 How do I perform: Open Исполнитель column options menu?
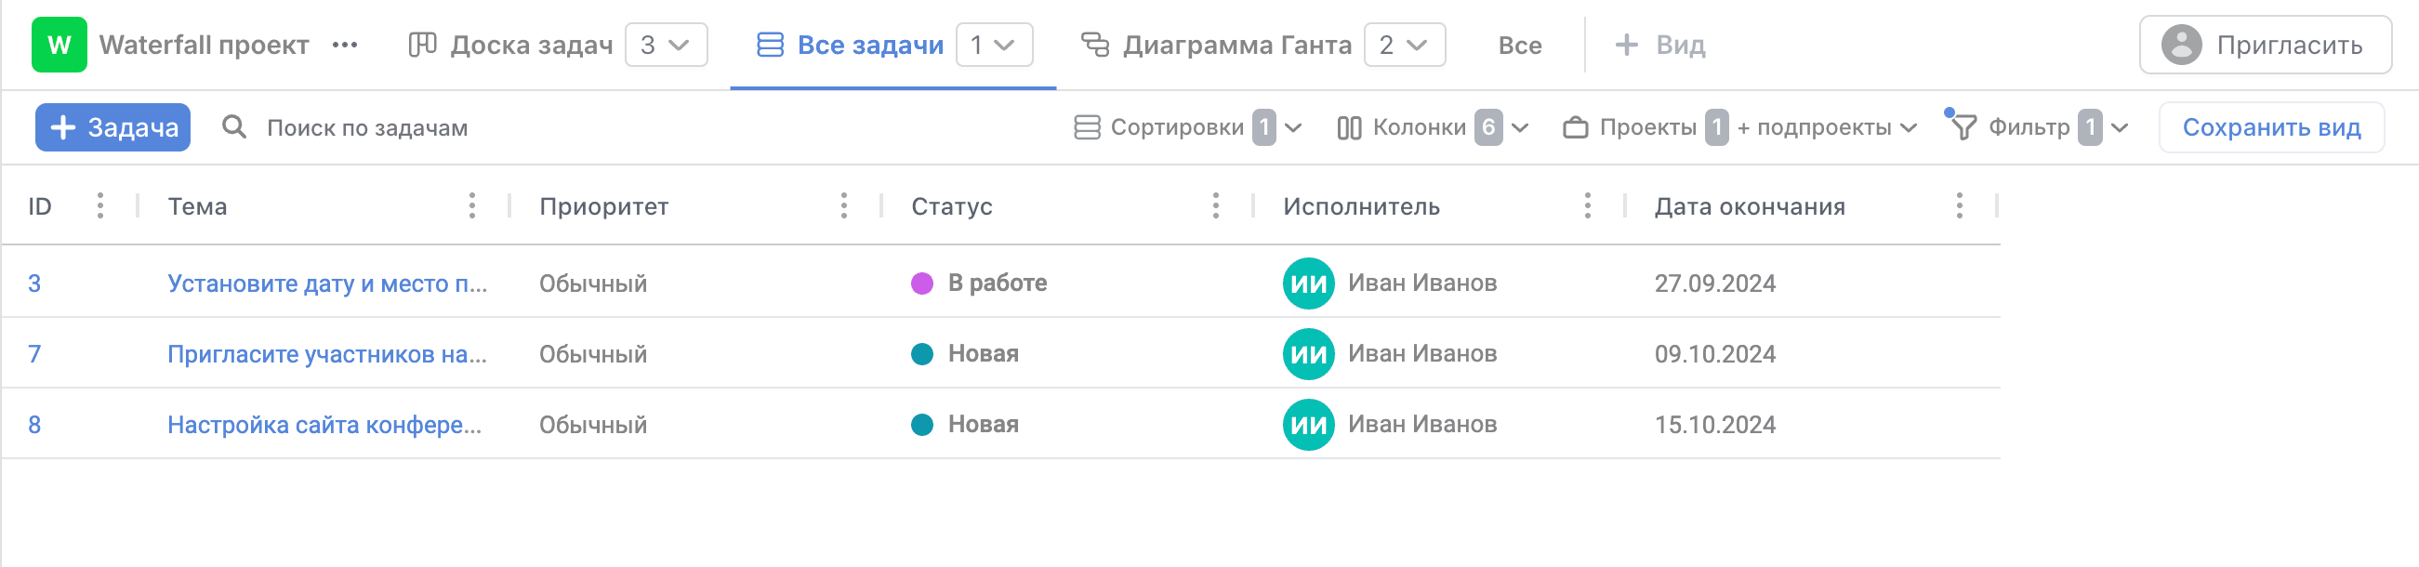click(1588, 205)
